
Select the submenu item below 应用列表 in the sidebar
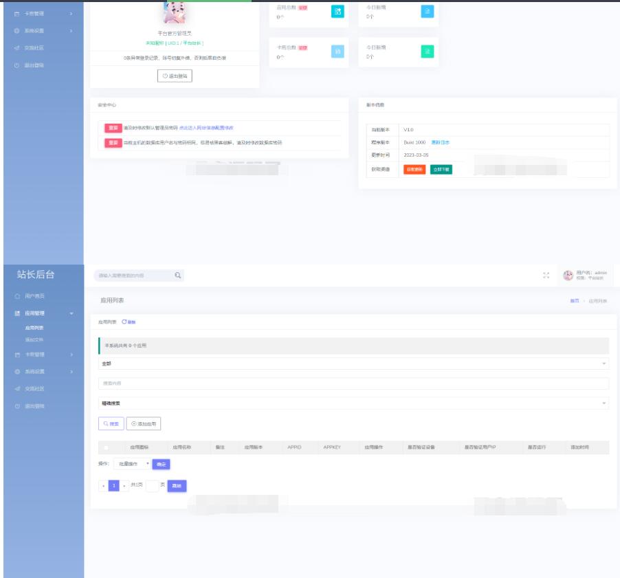[34, 340]
